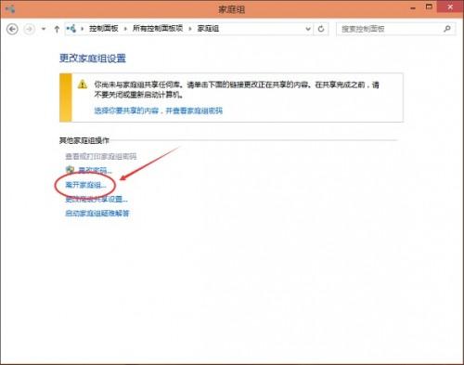Refresh the page with the refresh icon
The image size is (464, 365).
tap(321, 29)
